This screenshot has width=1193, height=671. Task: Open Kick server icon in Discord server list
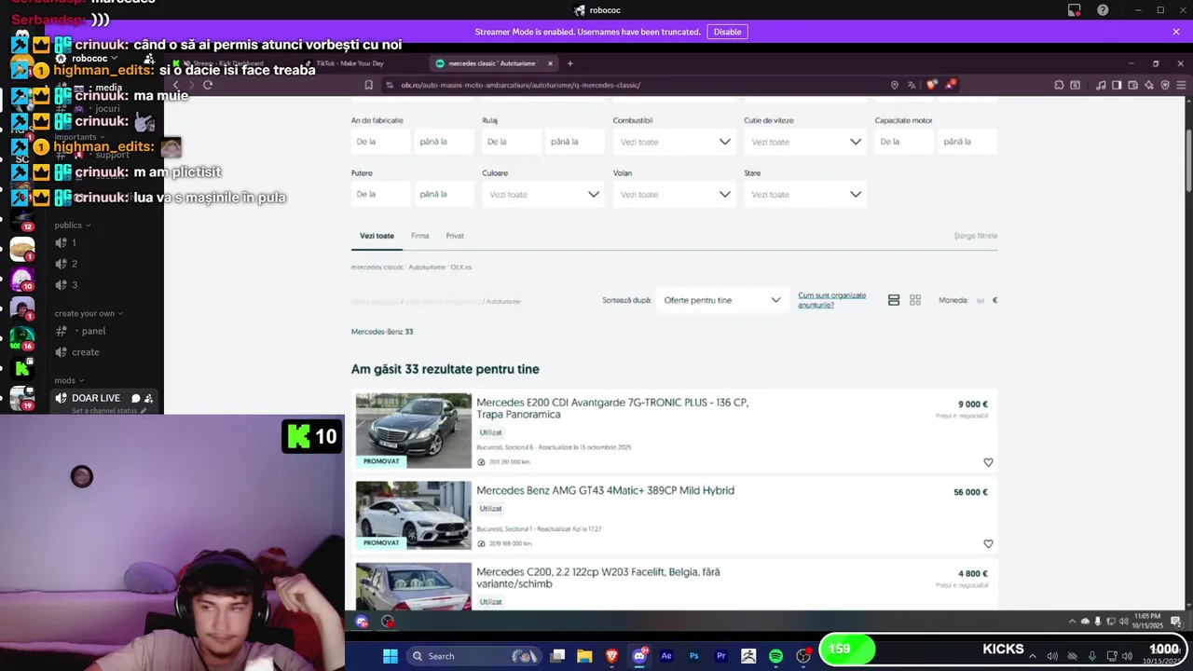(x=22, y=368)
